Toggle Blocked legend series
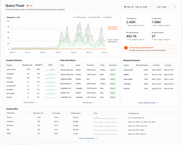This screenshot has width=182, height=145. click(x=107, y=17)
